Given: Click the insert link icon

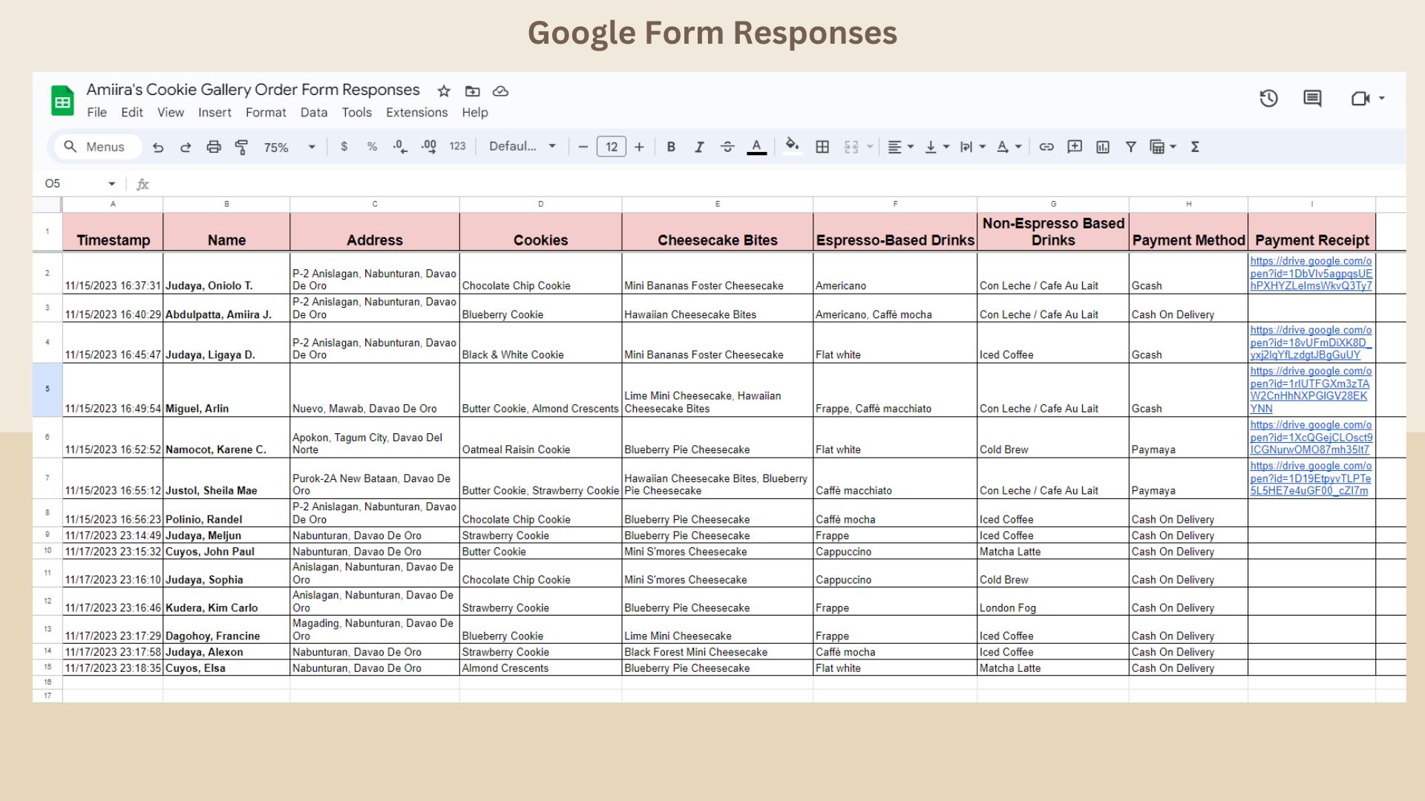Looking at the screenshot, I should point(1046,147).
